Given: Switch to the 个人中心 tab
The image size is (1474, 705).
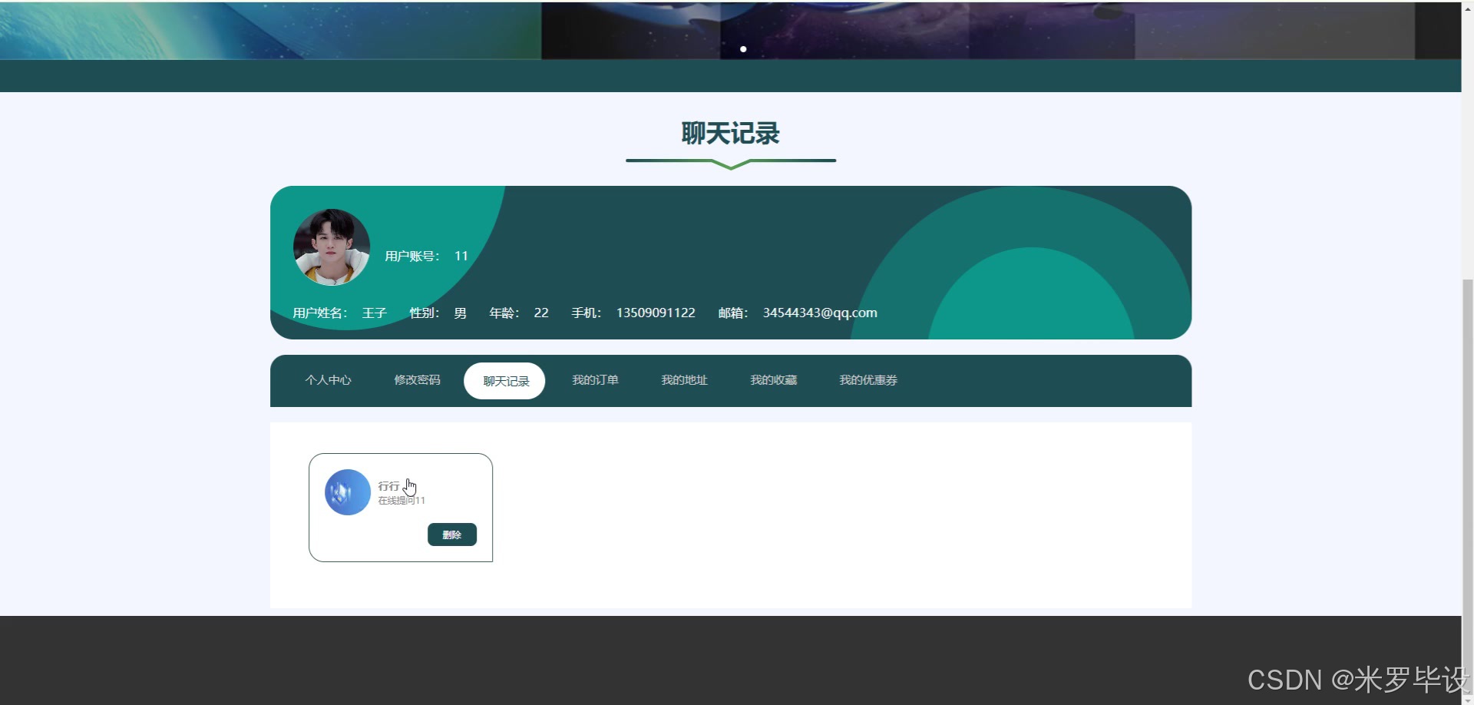Looking at the screenshot, I should [x=329, y=379].
